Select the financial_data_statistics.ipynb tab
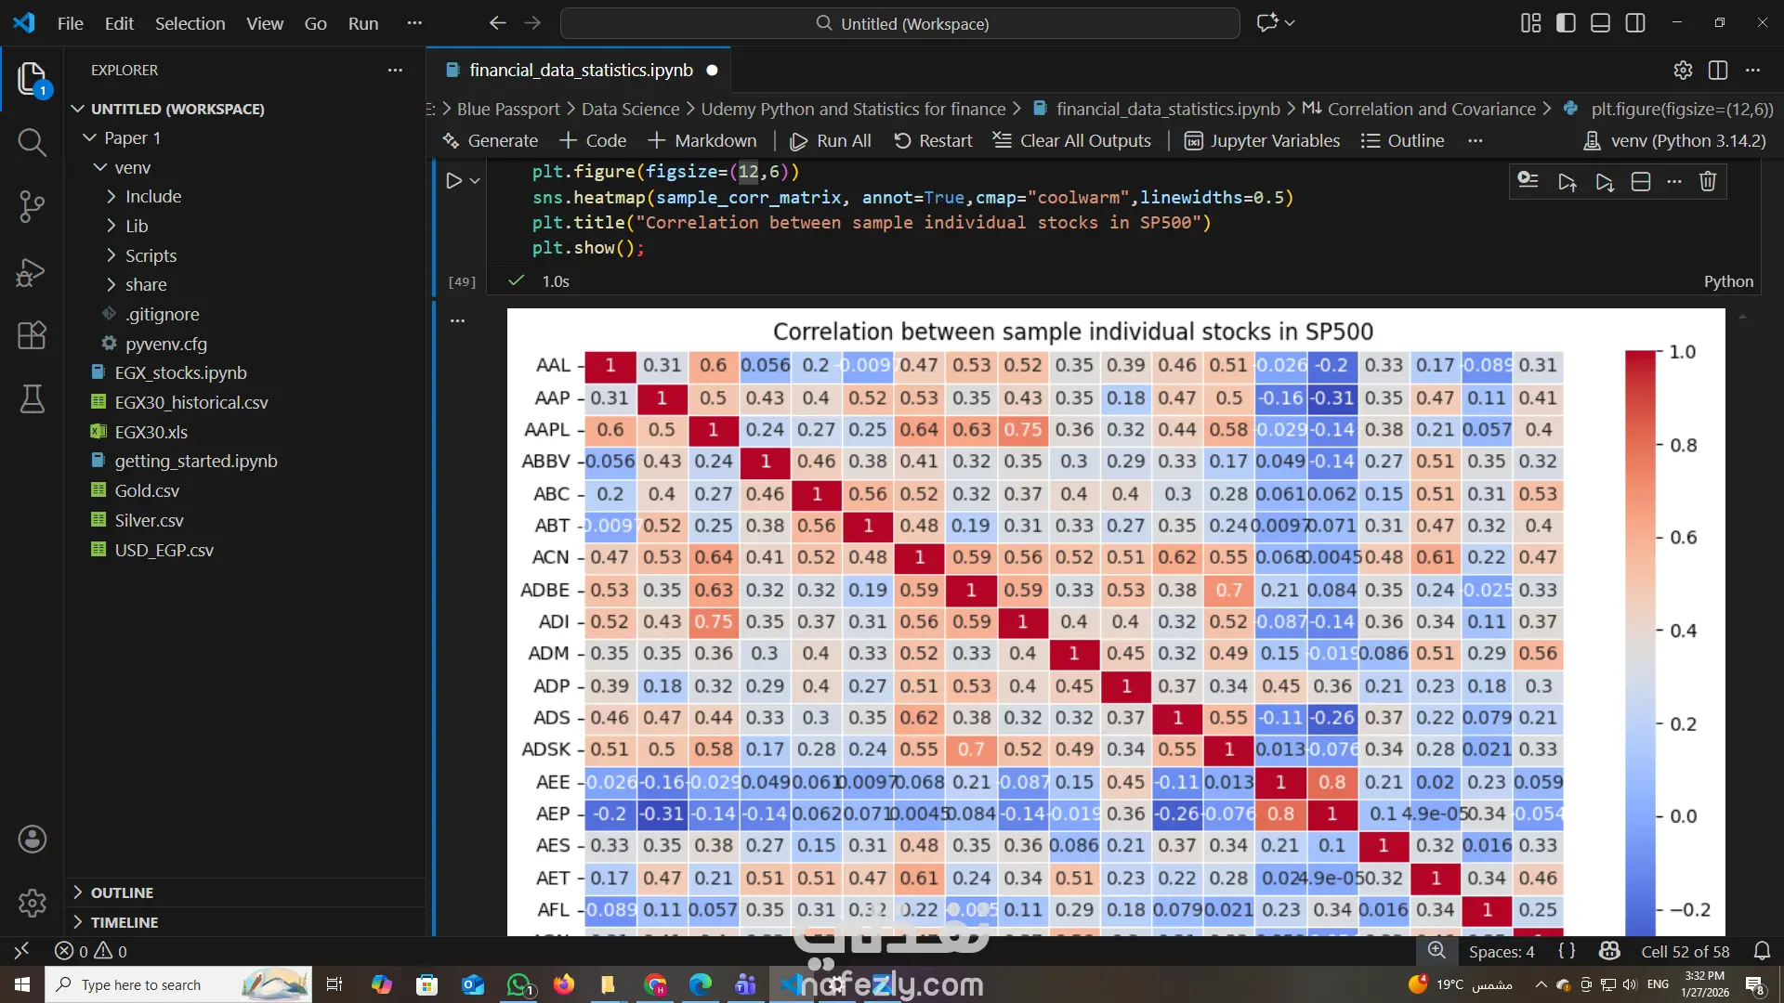This screenshot has width=1784, height=1003. 581,70
